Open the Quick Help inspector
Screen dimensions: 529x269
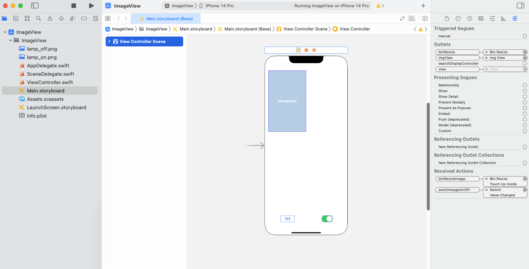tap(469, 18)
